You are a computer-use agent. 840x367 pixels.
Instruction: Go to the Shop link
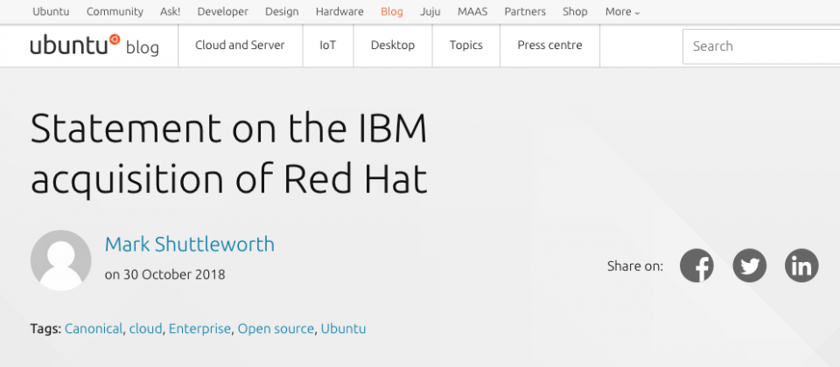(575, 11)
